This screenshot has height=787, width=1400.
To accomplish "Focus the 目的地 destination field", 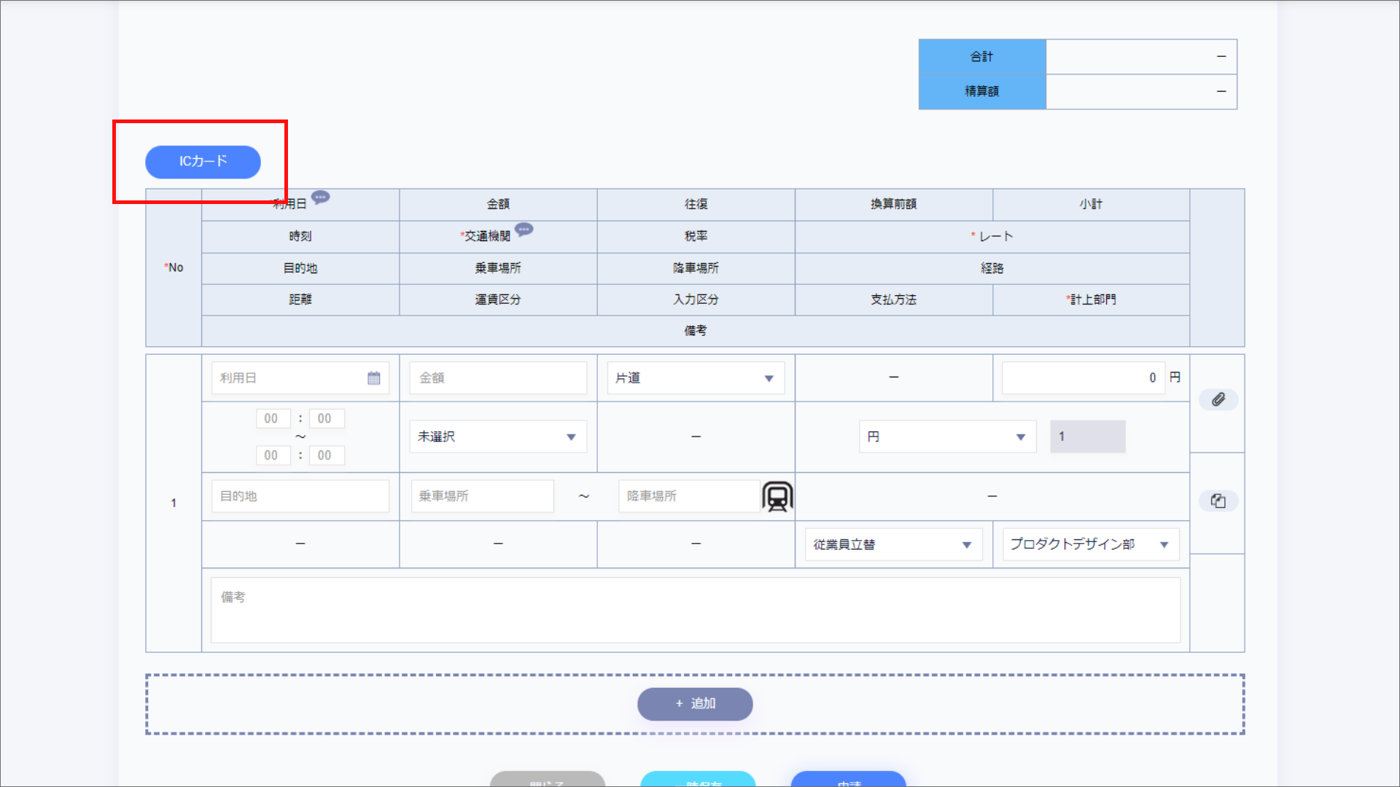I will coord(300,496).
